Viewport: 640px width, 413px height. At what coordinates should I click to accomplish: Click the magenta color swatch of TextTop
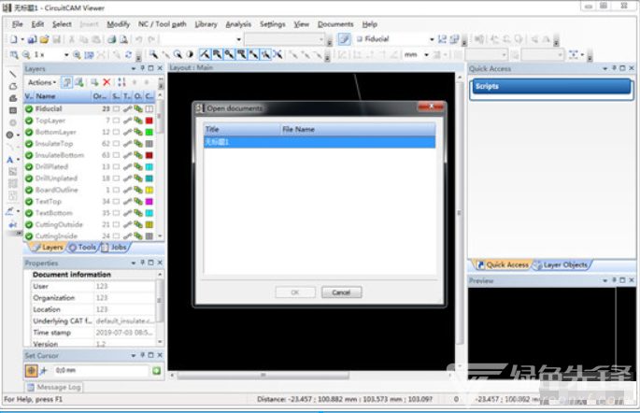click(149, 202)
